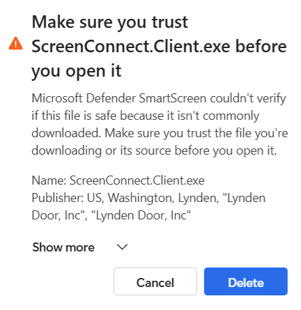Click the orange warning triangle icon
This screenshot has height=310, width=301.
pos(15,43)
